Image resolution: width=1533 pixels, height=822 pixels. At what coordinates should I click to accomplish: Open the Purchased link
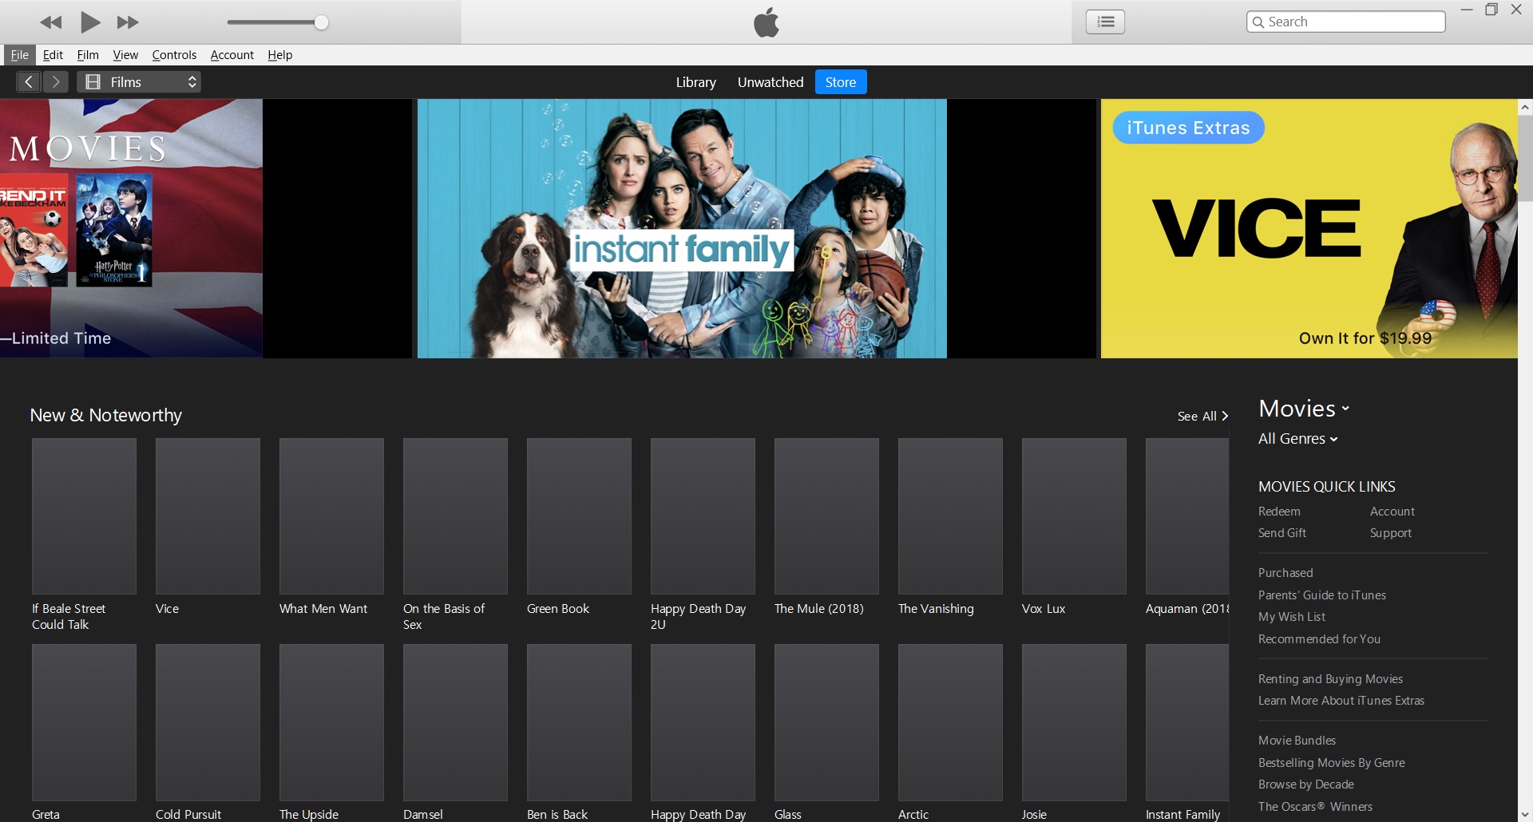click(x=1285, y=573)
